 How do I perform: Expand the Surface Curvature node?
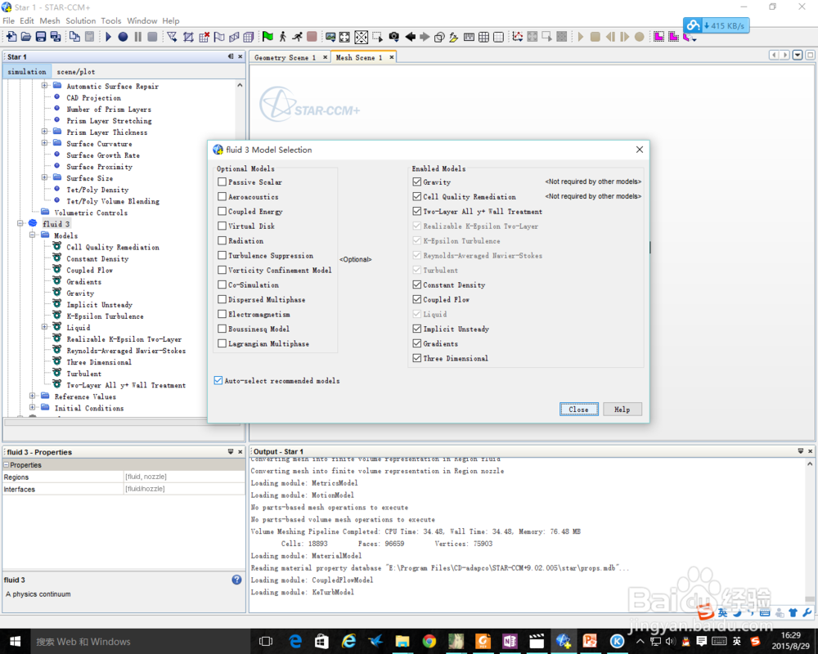point(44,142)
